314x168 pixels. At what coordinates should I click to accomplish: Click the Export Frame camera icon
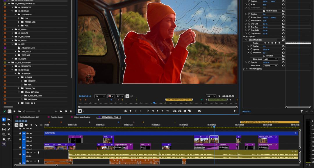185,111
